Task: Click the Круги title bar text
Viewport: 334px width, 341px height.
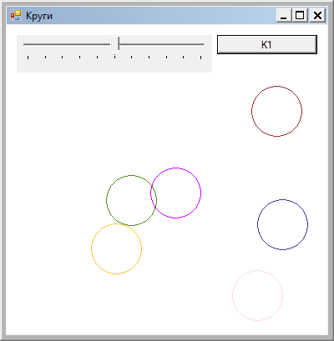Action: coord(39,16)
